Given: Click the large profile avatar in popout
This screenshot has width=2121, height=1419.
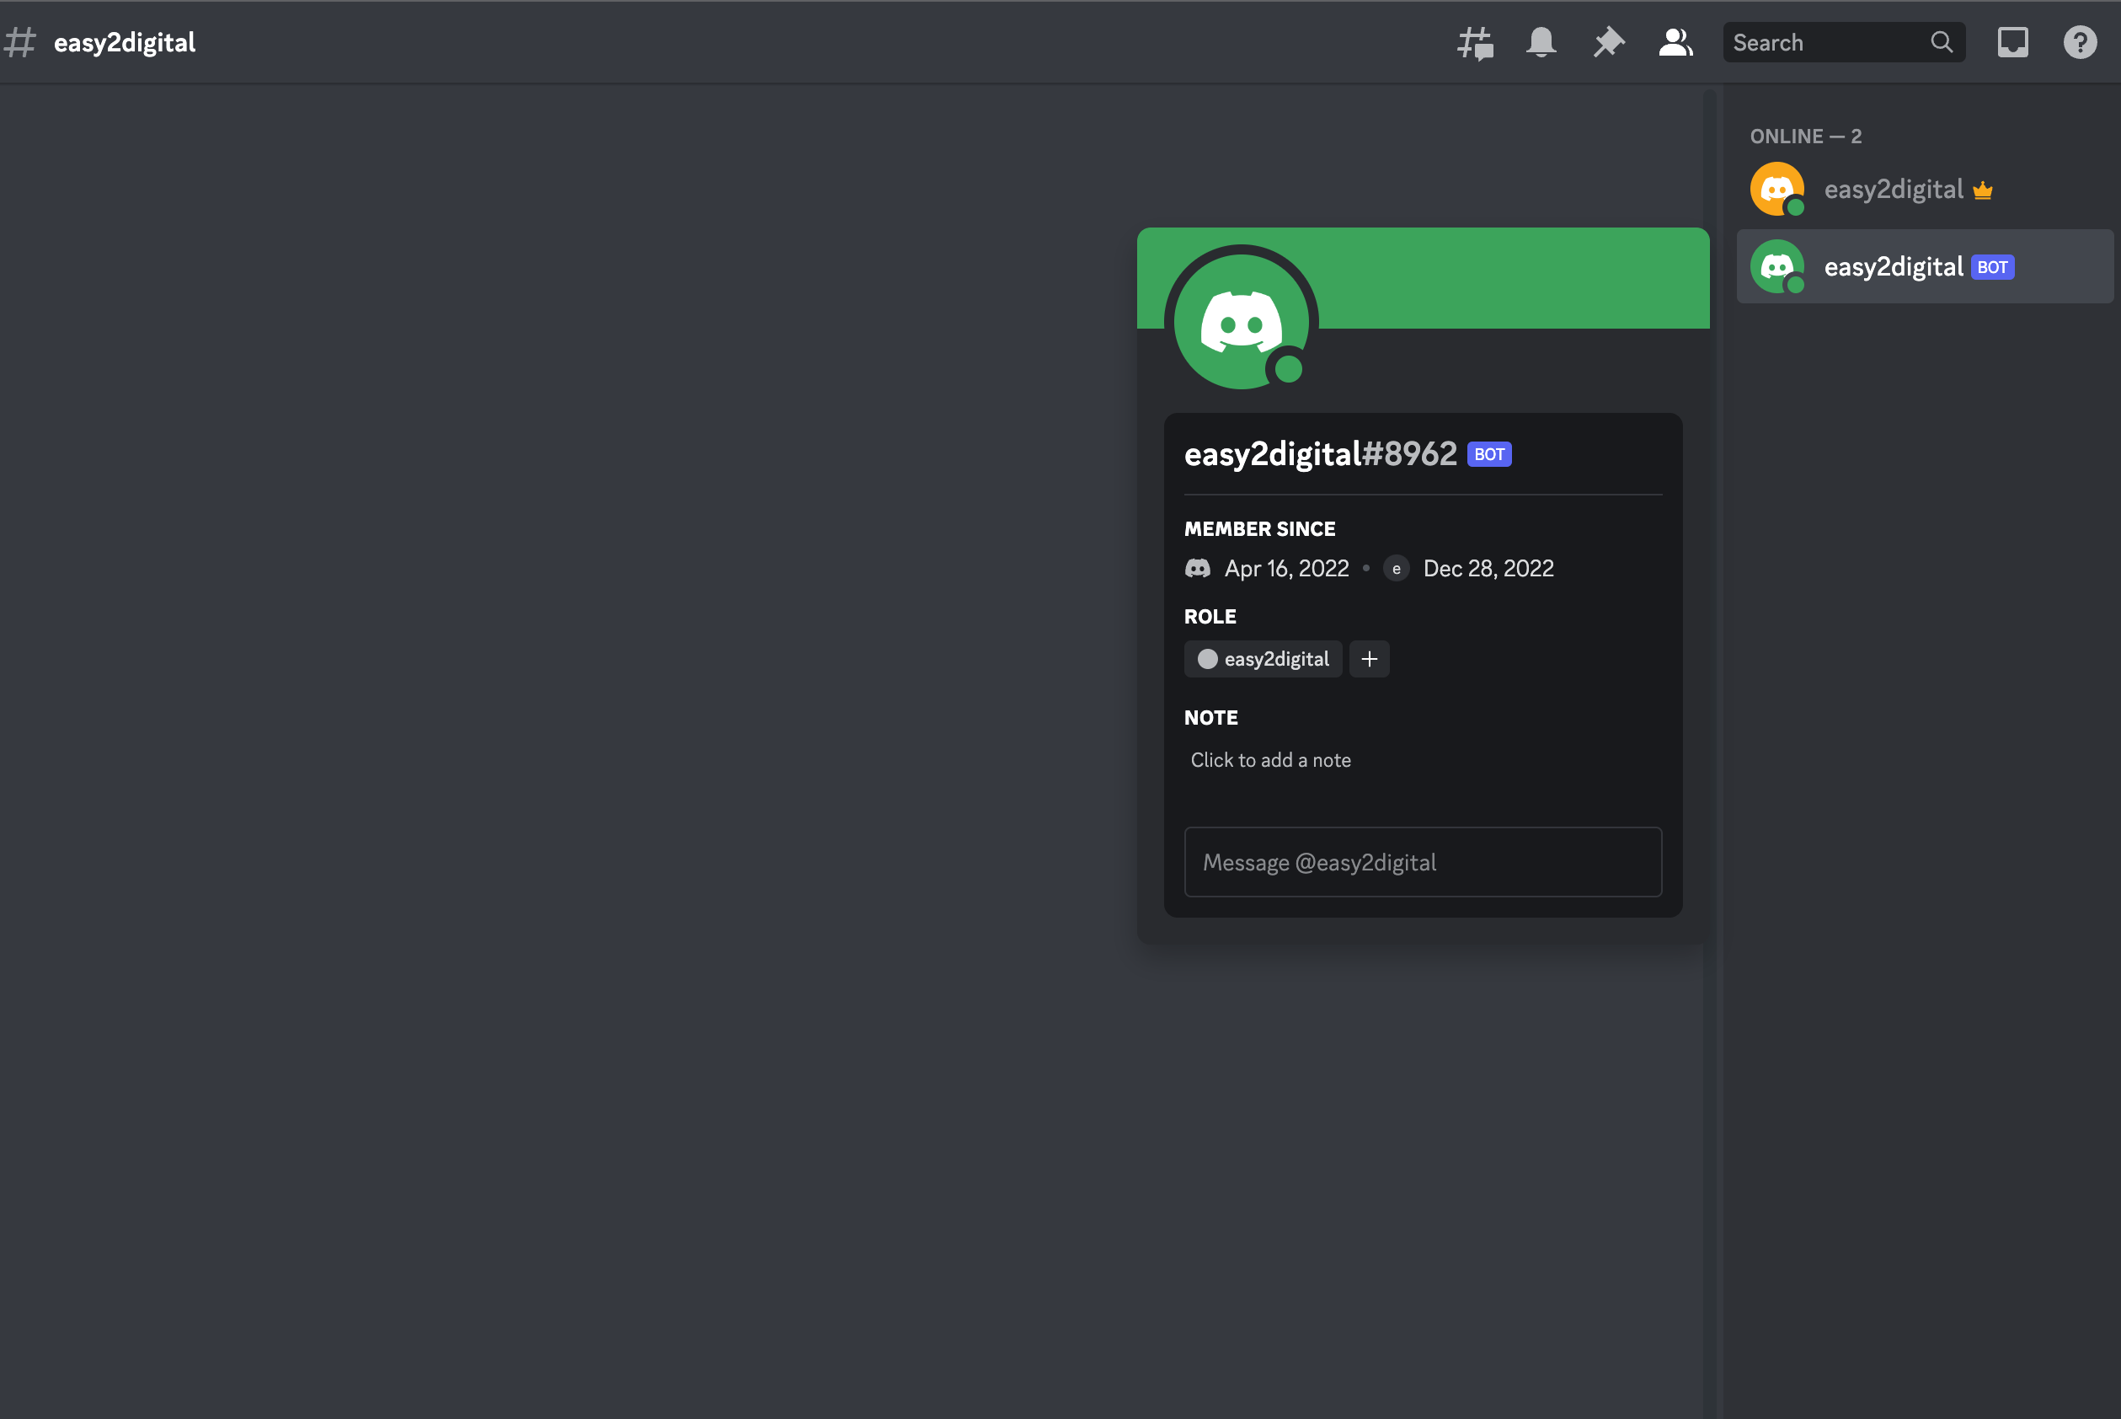Looking at the screenshot, I should (1241, 321).
